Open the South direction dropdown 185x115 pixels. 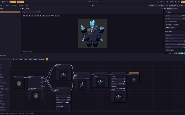tap(153, 5)
